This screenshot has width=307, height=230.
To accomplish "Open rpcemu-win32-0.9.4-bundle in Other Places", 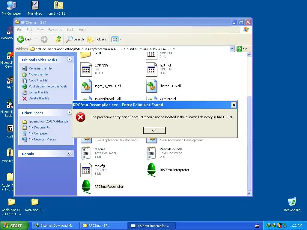I will (x=49, y=121).
